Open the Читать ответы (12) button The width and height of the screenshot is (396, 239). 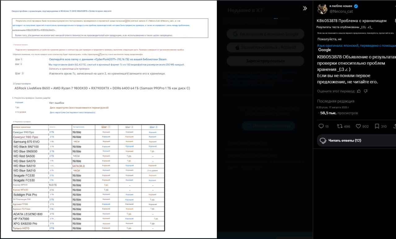[356, 140]
